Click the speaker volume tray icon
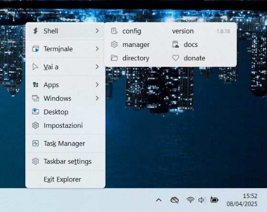The height and width of the screenshot is (212, 267). pyautogui.click(x=202, y=200)
